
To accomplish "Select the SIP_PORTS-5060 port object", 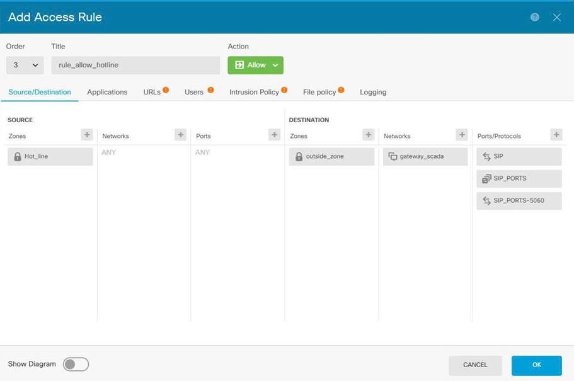I will [x=519, y=201].
